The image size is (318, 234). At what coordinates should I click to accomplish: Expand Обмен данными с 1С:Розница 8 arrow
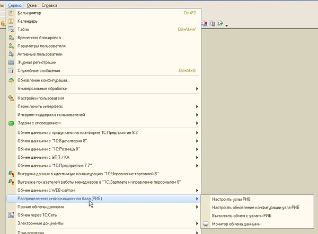pyautogui.click(x=197, y=149)
